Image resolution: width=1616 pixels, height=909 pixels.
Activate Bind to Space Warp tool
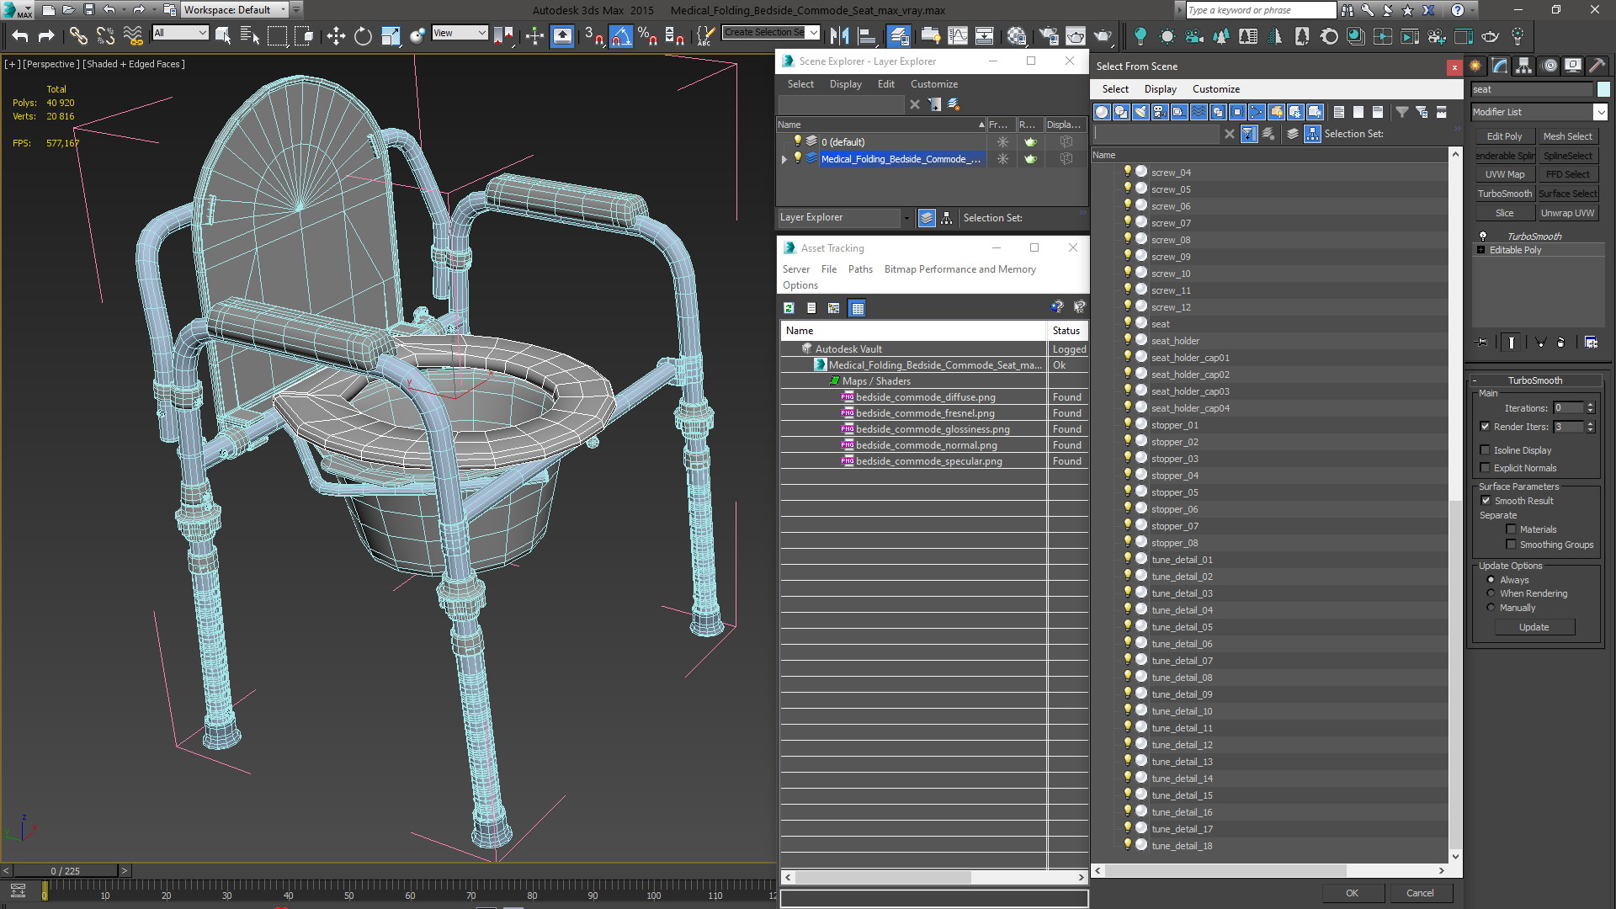132,35
